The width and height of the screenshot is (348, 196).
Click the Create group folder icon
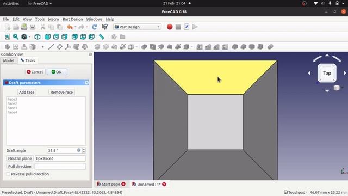point(122,37)
